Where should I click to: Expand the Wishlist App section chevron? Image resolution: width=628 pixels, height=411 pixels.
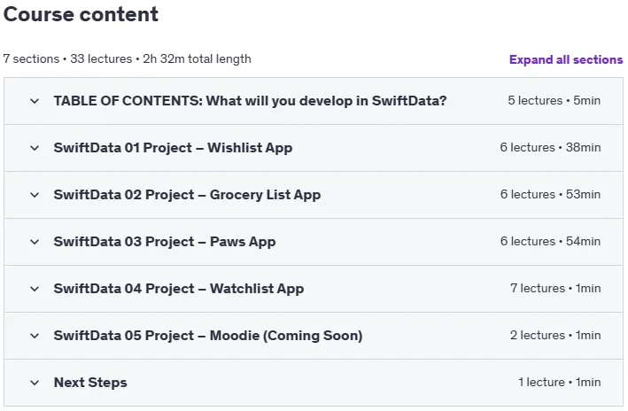35,148
